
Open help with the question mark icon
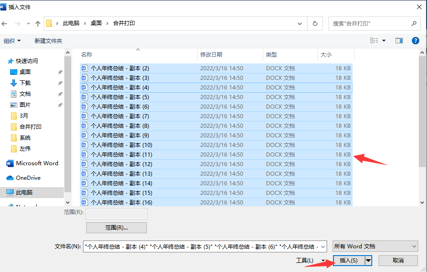(415, 41)
